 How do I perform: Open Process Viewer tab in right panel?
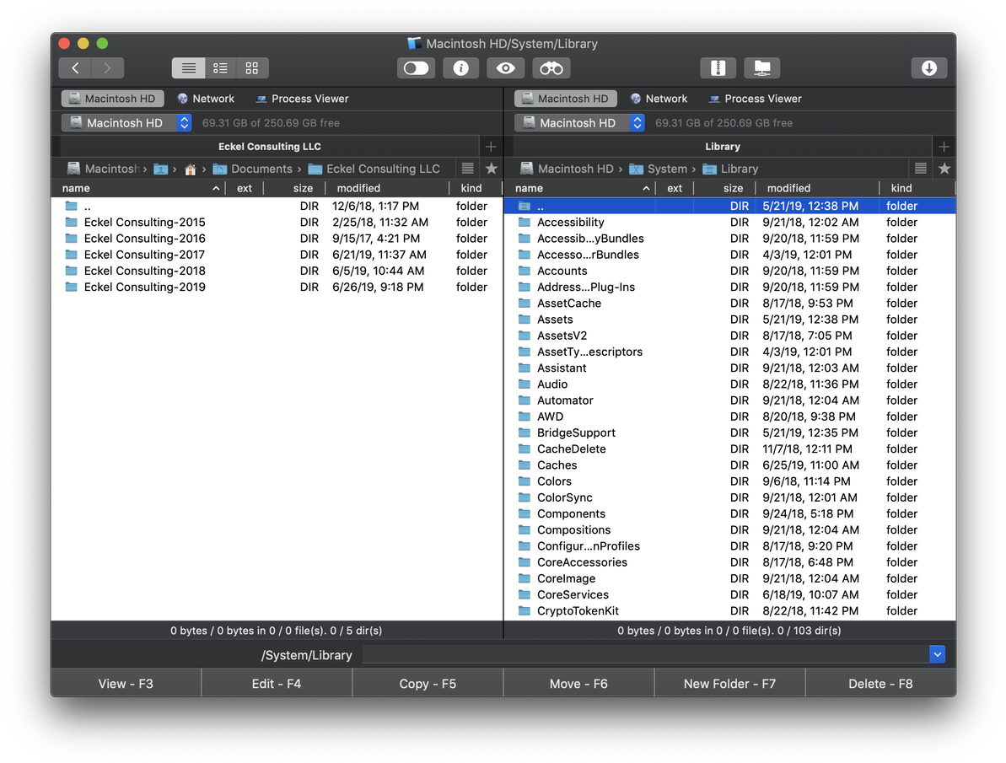pos(756,98)
